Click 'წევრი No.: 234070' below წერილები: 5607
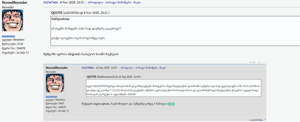 coord(56,107)
